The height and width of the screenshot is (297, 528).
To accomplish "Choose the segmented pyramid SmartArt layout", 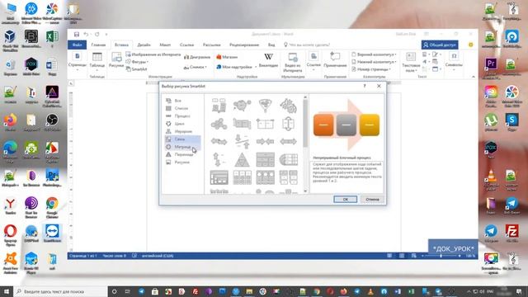I will tap(242, 159).
